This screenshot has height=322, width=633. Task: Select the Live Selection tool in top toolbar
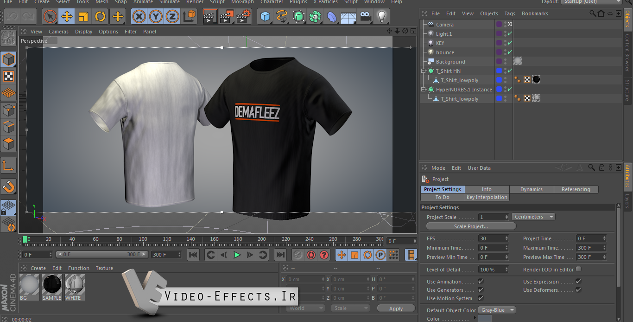coord(50,17)
